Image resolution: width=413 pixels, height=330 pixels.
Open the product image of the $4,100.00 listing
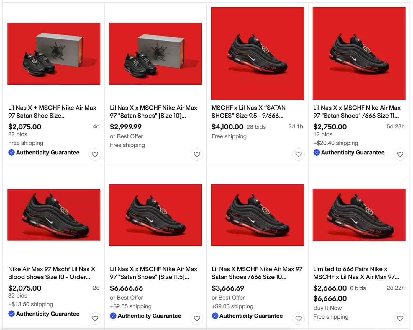tap(257, 54)
